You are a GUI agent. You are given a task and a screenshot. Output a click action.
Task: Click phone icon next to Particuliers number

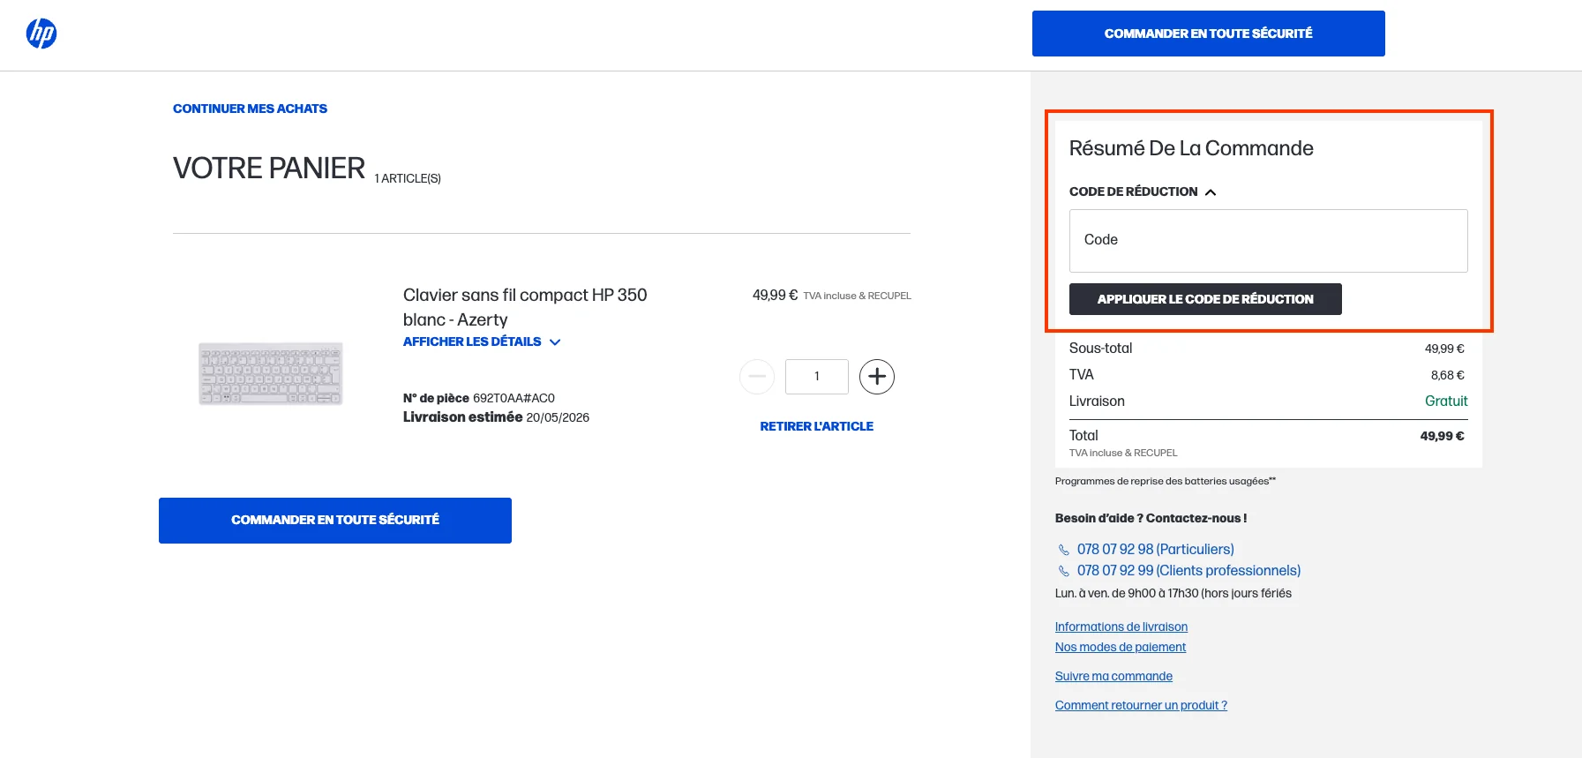tap(1064, 550)
